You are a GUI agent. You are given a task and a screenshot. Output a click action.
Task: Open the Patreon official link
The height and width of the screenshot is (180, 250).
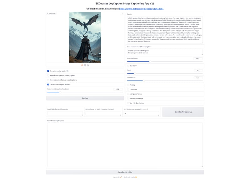point(141,9)
